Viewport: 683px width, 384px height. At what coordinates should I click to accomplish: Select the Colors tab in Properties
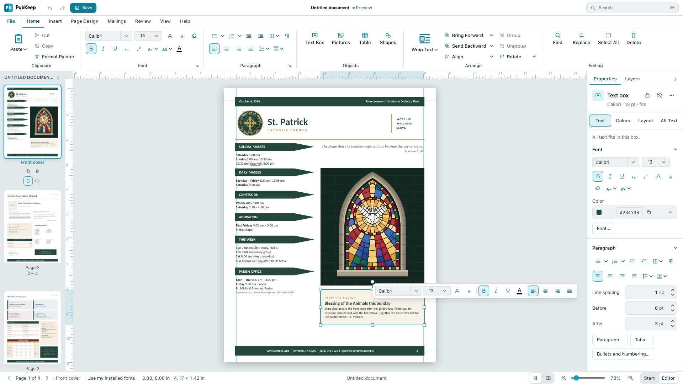[623, 121]
